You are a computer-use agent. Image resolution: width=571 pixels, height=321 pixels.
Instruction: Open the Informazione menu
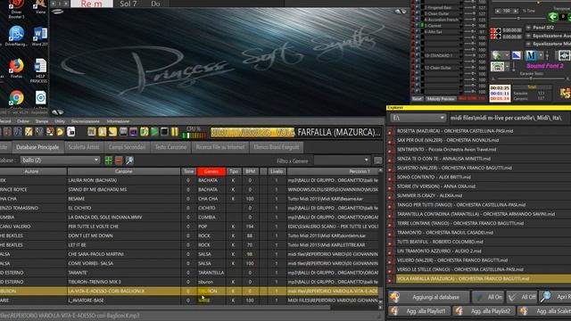point(118,121)
